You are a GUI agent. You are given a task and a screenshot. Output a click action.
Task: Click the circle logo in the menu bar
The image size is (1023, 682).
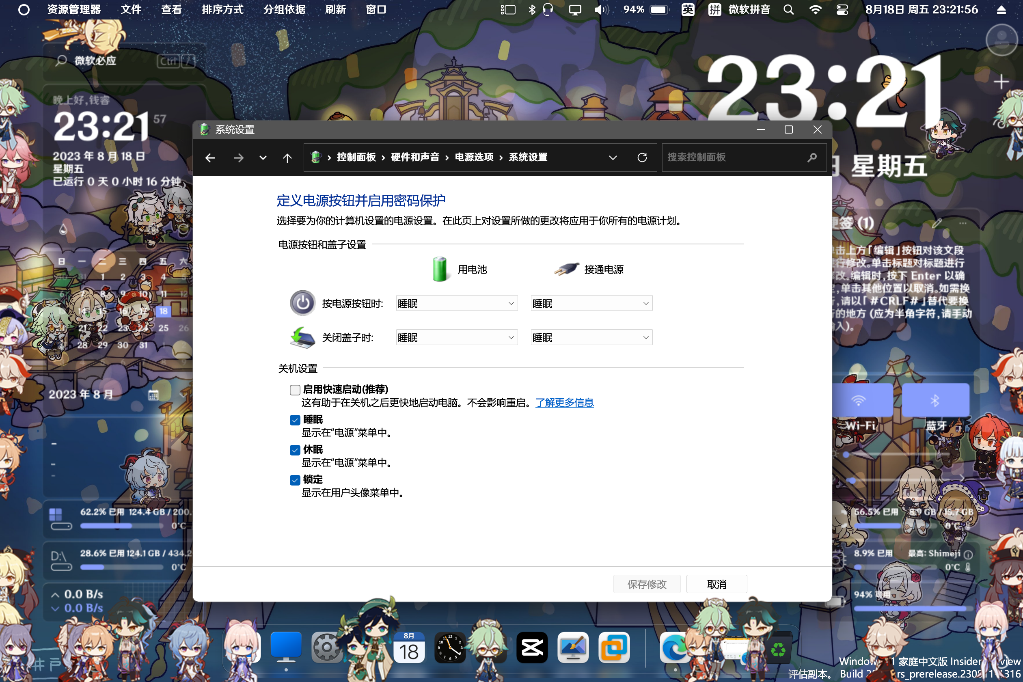point(24,10)
